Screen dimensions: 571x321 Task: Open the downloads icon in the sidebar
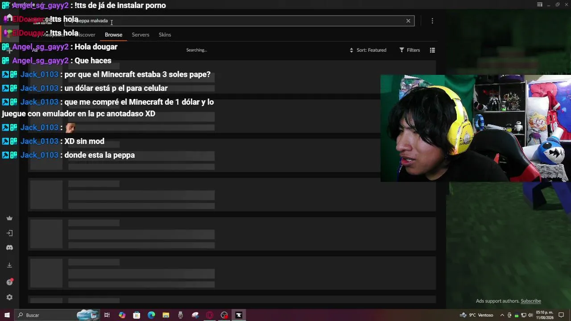pyautogui.click(x=9, y=265)
